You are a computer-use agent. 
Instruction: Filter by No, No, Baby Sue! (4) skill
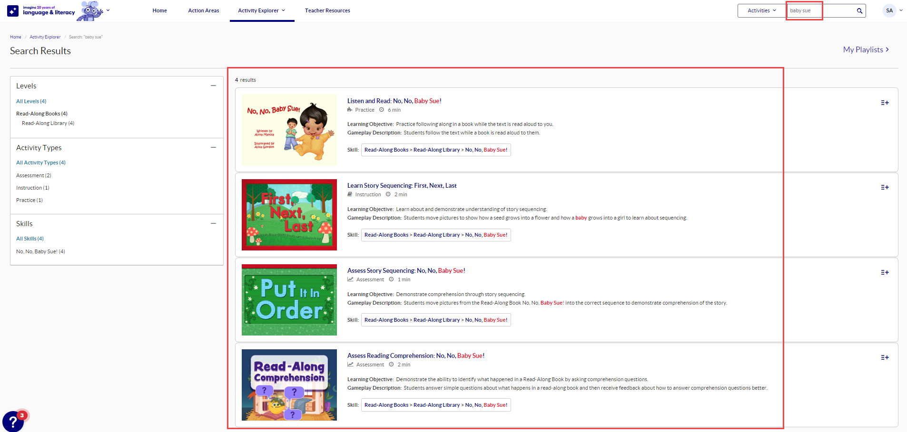point(40,251)
